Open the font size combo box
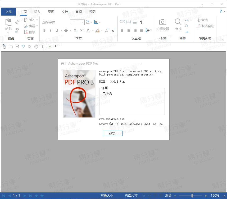 tap(77, 22)
